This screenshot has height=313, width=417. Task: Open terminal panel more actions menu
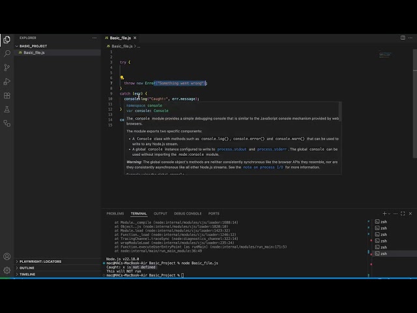click(x=395, y=213)
